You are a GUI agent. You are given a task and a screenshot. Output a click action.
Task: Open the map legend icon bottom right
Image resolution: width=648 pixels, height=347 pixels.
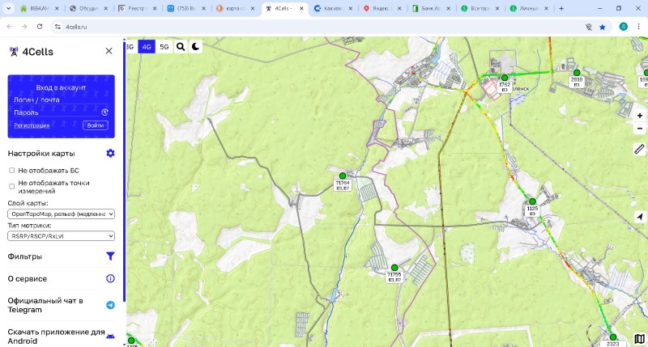click(x=639, y=338)
